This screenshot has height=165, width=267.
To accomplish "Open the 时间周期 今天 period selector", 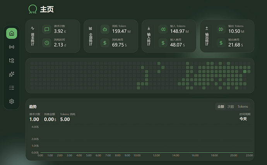I will coord(243,119).
